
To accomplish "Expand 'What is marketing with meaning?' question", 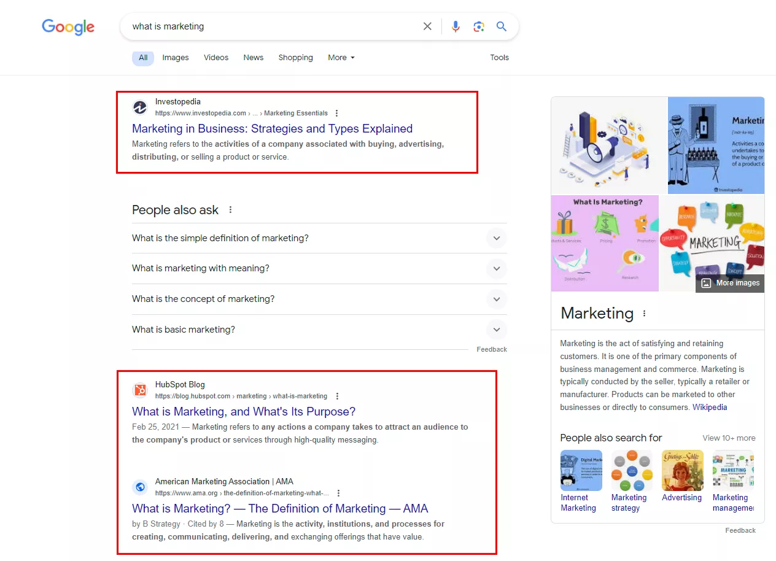I will pyautogui.click(x=319, y=269).
